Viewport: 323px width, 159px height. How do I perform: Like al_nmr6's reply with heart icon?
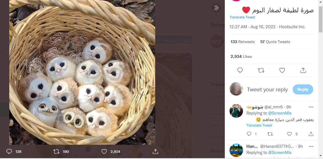[x=290, y=134]
